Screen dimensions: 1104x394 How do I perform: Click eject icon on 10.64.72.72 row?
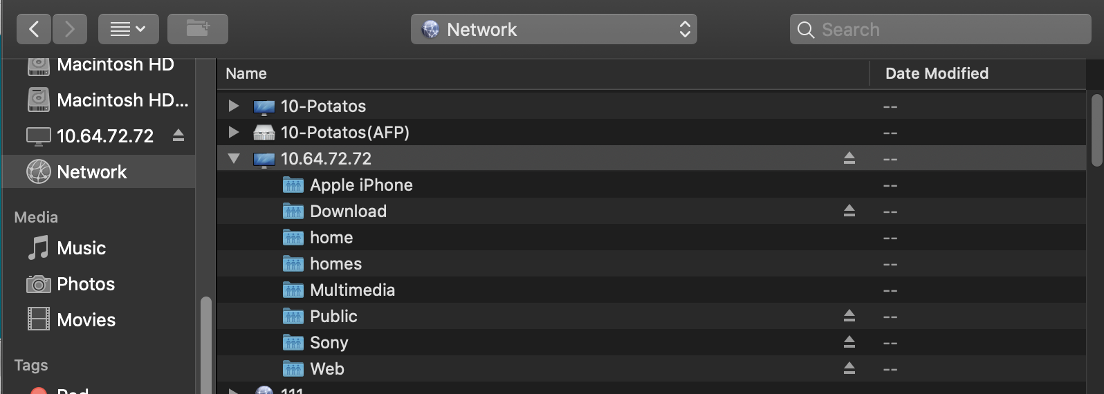849,158
